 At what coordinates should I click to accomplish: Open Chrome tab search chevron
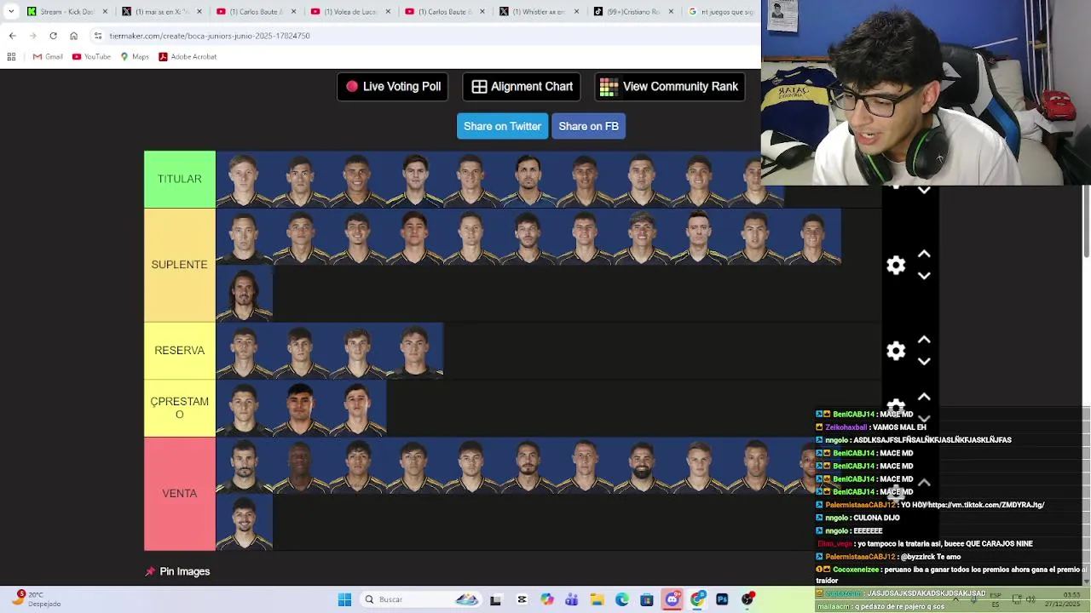[11, 11]
